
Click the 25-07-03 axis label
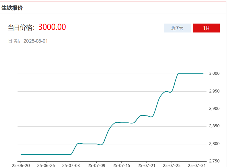tap(71, 166)
